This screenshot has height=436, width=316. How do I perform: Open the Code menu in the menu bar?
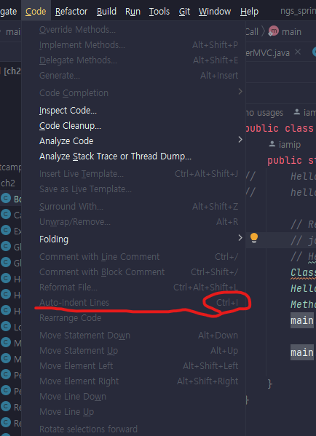(36, 12)
